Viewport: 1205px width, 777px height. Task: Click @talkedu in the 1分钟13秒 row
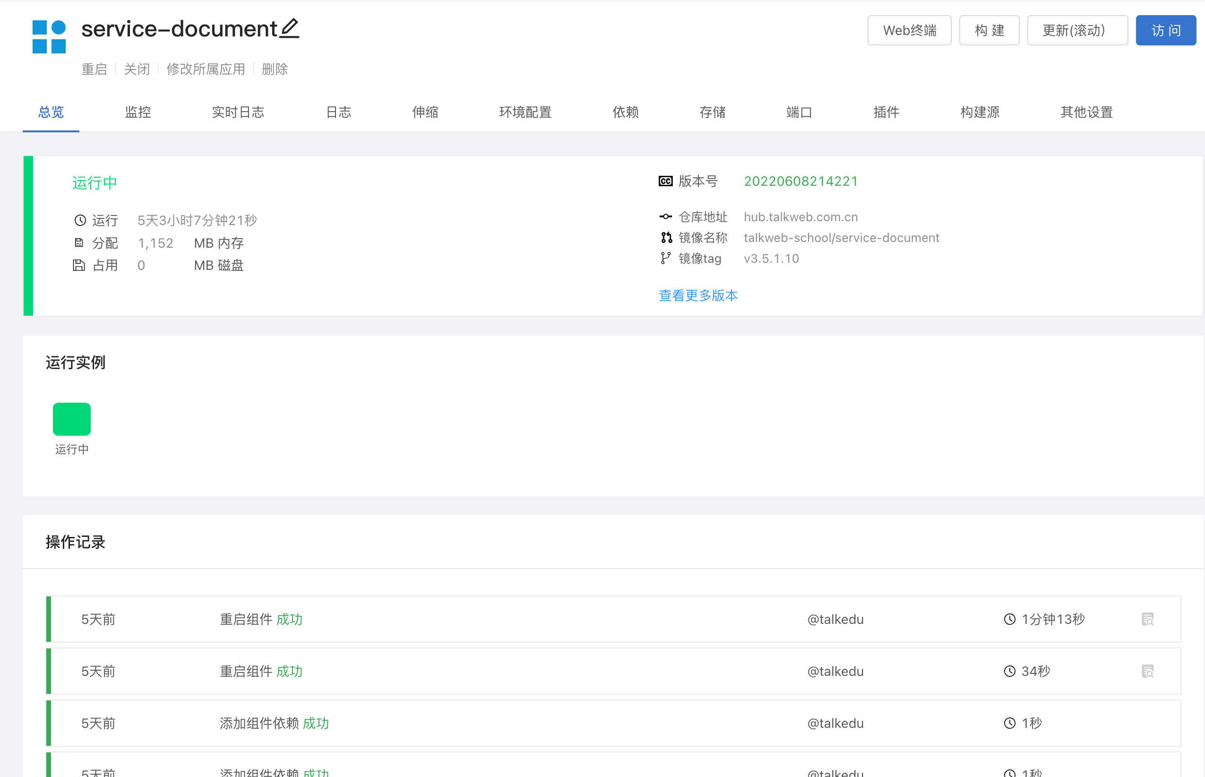pyautogui.click(x=835, y=619)
